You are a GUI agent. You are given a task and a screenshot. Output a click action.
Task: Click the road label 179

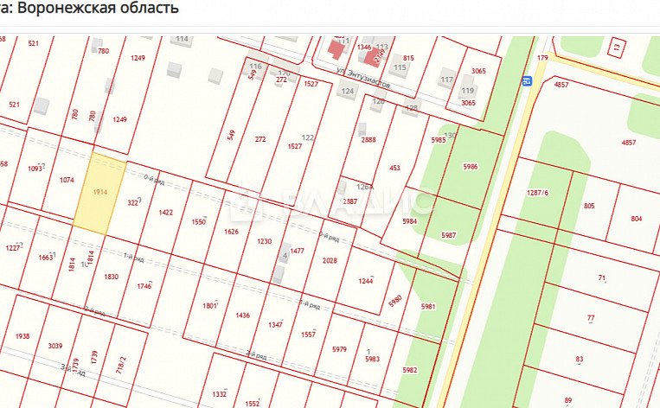[542, 58]
